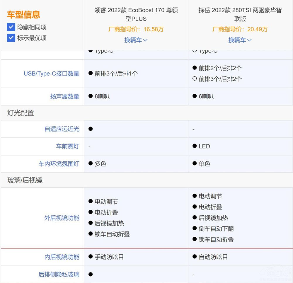Image resolution: width=293 pixels, height=283 pixels.
Task: Uncheck the 标示最优项 checkbox
Action: tap(11, 38)
